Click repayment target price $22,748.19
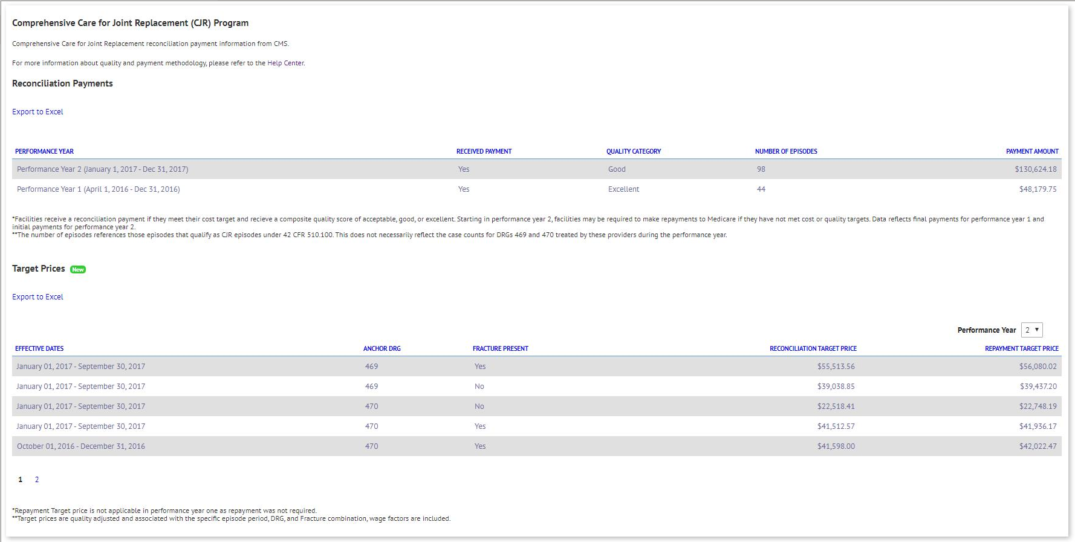1075x542 pixels. click(1038, 406)
